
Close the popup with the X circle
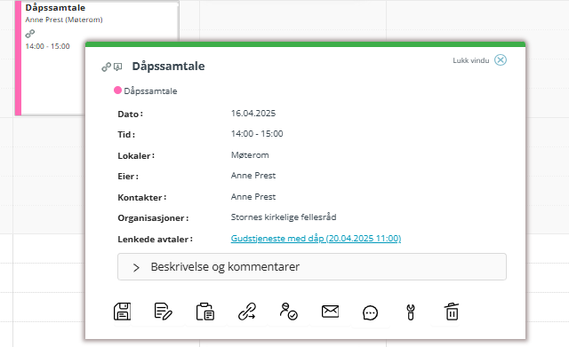tap(501, 59)
